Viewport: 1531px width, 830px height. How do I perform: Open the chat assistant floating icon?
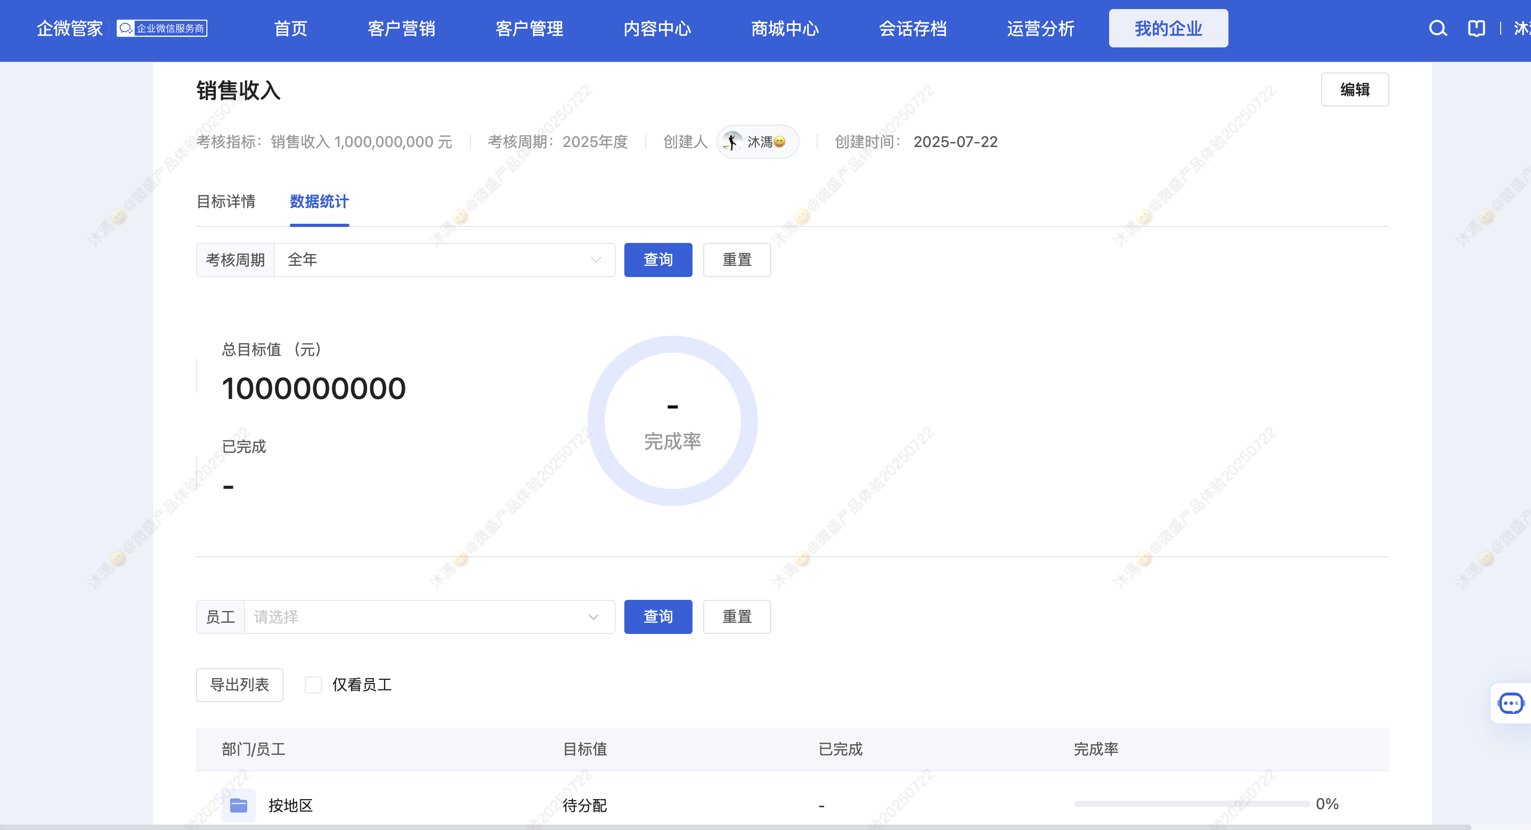pyautogui.click(x=1511, y=703)
